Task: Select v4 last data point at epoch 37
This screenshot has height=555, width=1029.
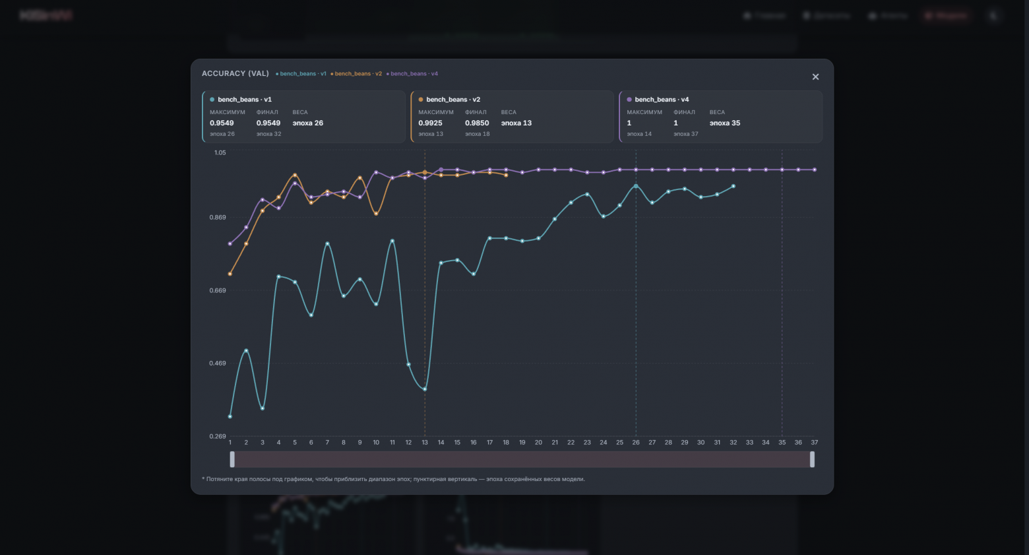Action: point(815,170)
